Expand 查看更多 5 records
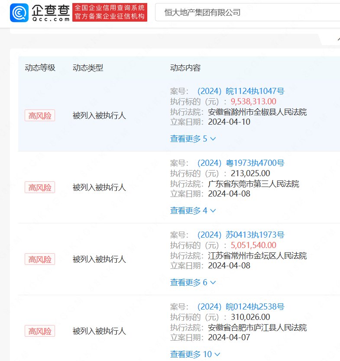Screen dimensions: 340x361 (193, 139)
